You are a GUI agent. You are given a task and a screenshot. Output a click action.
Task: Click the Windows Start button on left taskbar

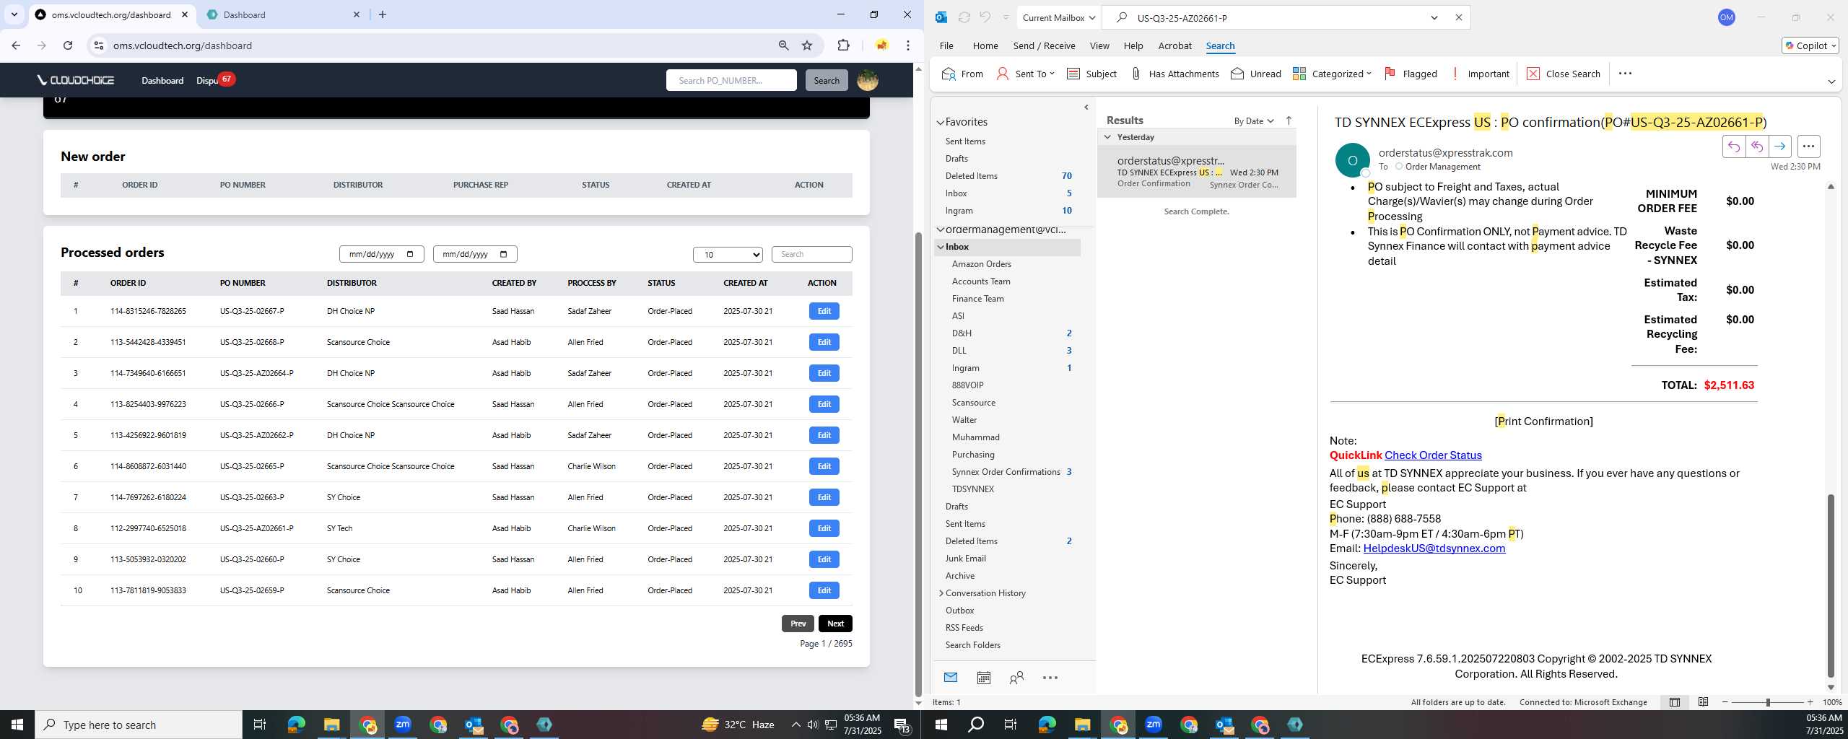17,725
